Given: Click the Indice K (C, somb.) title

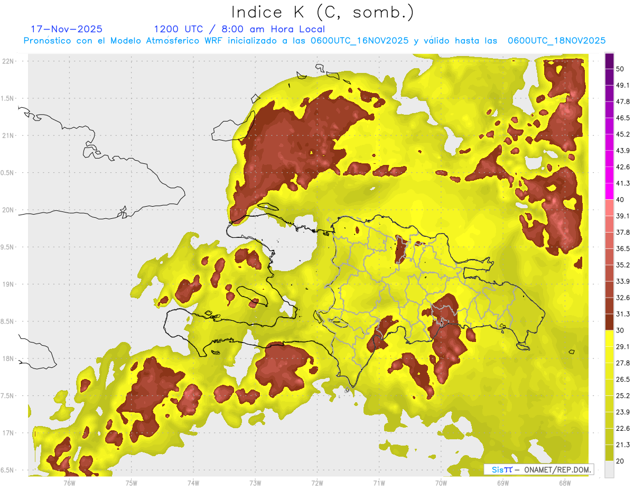Looking at the screenshot, I should tap(323, 12).
